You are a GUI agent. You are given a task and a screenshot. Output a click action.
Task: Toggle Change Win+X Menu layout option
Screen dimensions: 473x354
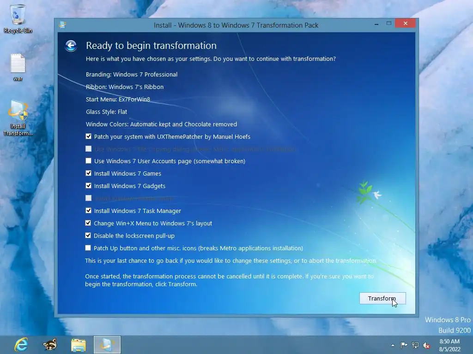88,223
